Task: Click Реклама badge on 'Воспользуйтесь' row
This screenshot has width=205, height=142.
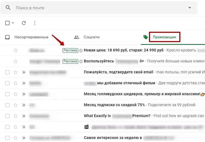Action: click(70, 61)
